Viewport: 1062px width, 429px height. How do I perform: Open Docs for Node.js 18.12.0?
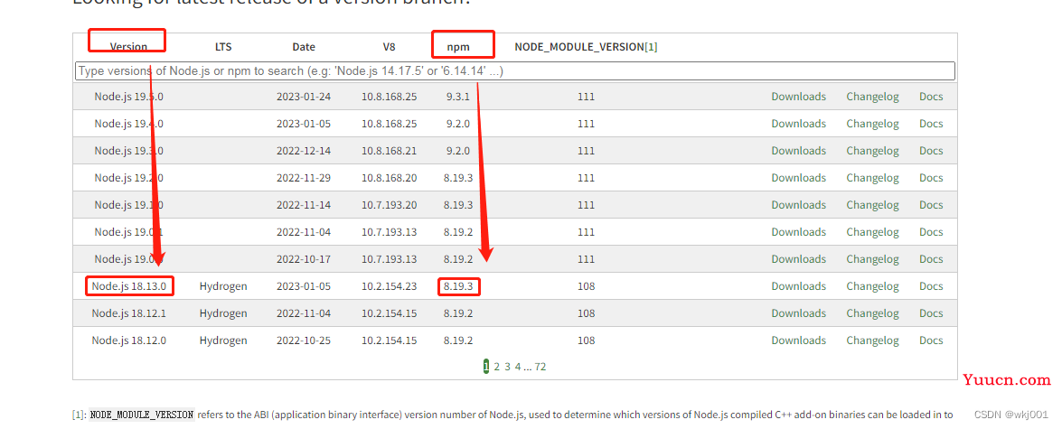[x=931, y=340]
